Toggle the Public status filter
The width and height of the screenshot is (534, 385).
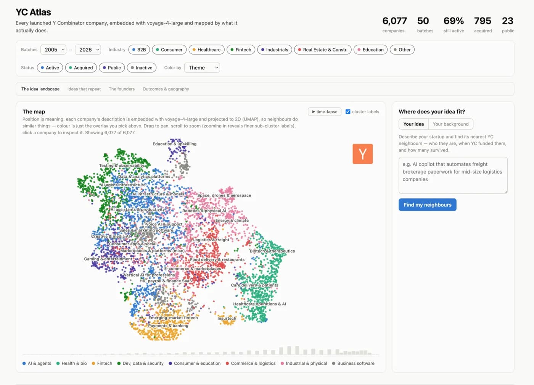click(112, 68)
